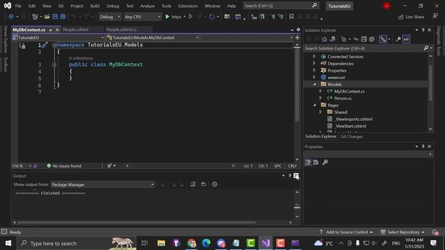This screenshot has height=250, width=445.
Task: Click Show All Files icon in Solution Explorer
Action: [372, 39]
